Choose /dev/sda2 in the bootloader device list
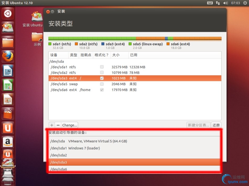Viewport: 249px width, 186px height. pyautogui.click(x=134, y=155)
